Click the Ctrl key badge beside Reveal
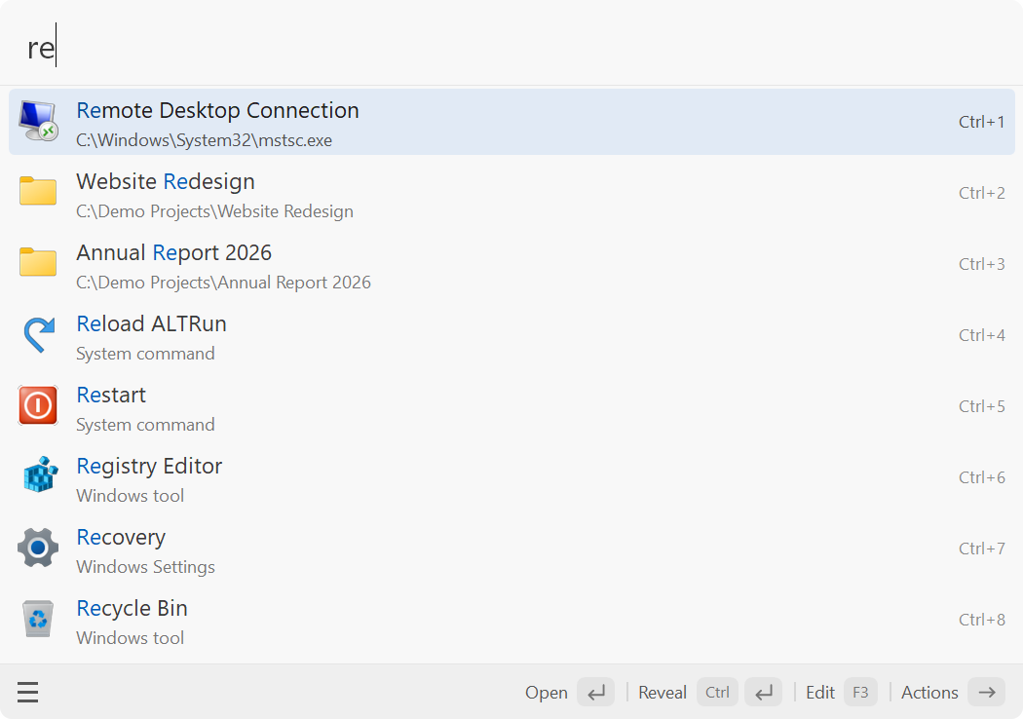Image resolution: width=1023 pixels, height=719 pixels. [x=717, y=693]
